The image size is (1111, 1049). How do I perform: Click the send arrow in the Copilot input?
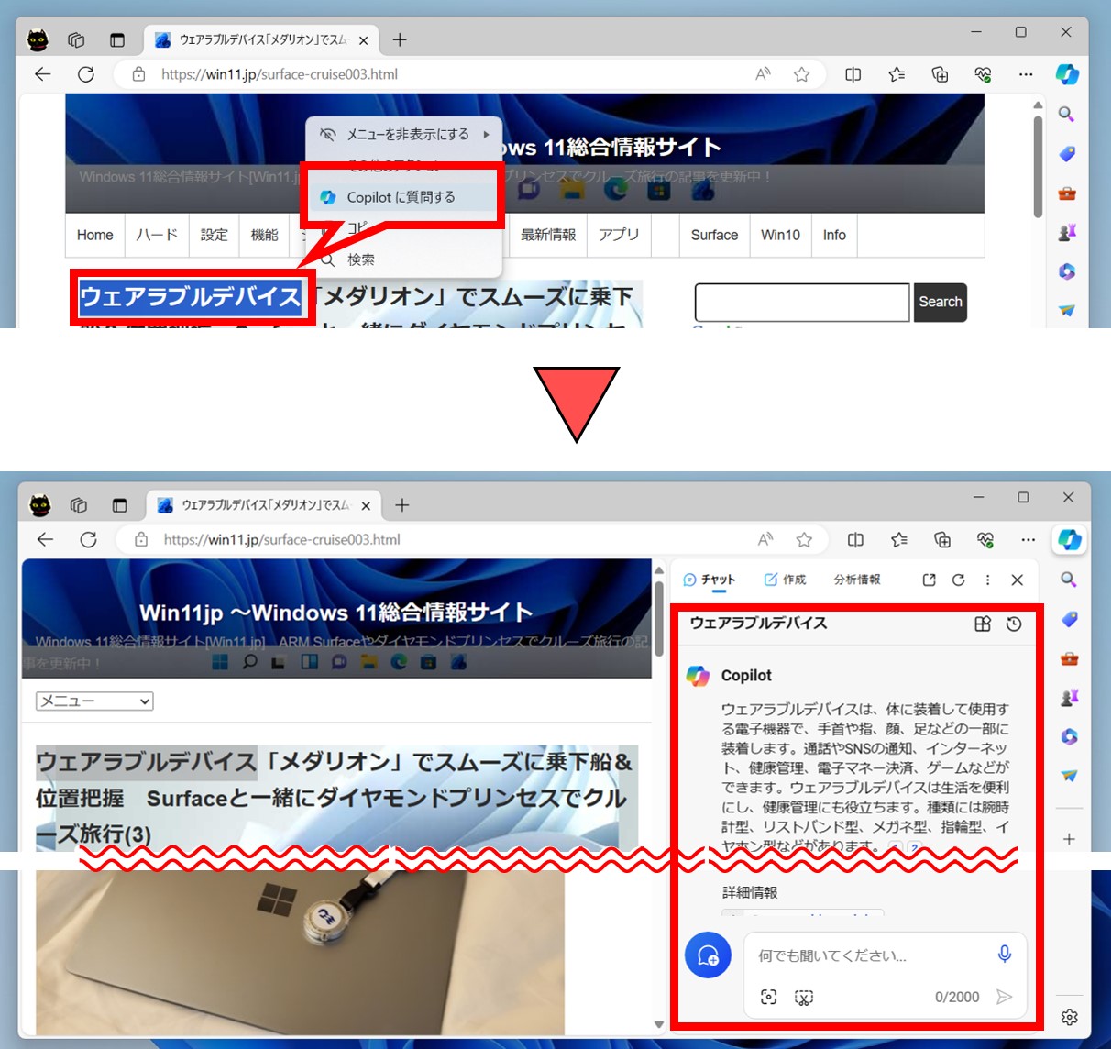tap(1005, 997)
